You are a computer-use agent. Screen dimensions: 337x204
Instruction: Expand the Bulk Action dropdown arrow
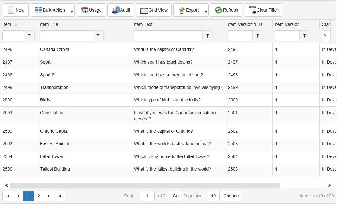pos(72,12)
